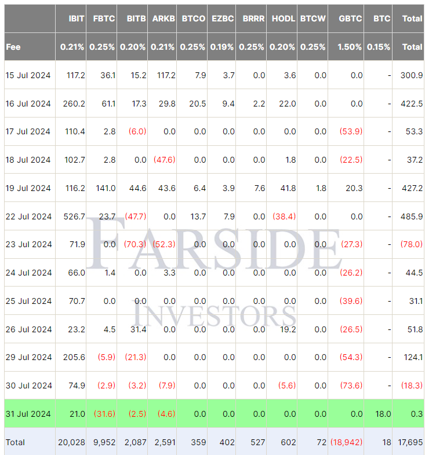Select grand total 17,695
Screen dimensions: 425x455
[410, 442]
